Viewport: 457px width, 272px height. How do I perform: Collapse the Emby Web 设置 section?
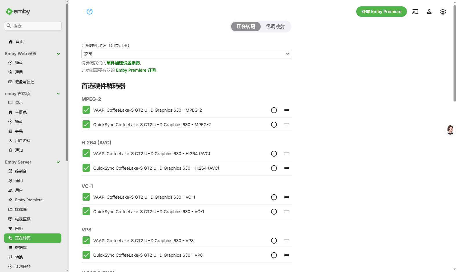58,54
